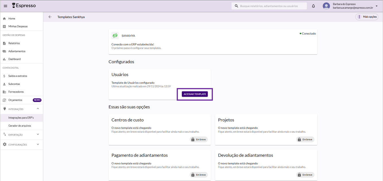
Task: Click the lock icon in Pagamento de adiantamentos card
Action: [193, 175]
